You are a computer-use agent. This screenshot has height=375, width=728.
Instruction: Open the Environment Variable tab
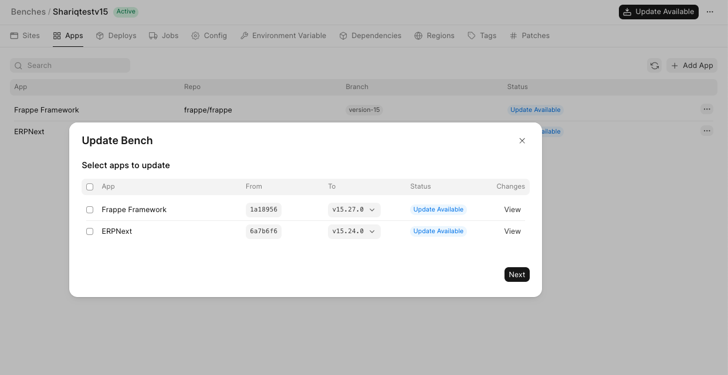point(283,36)
